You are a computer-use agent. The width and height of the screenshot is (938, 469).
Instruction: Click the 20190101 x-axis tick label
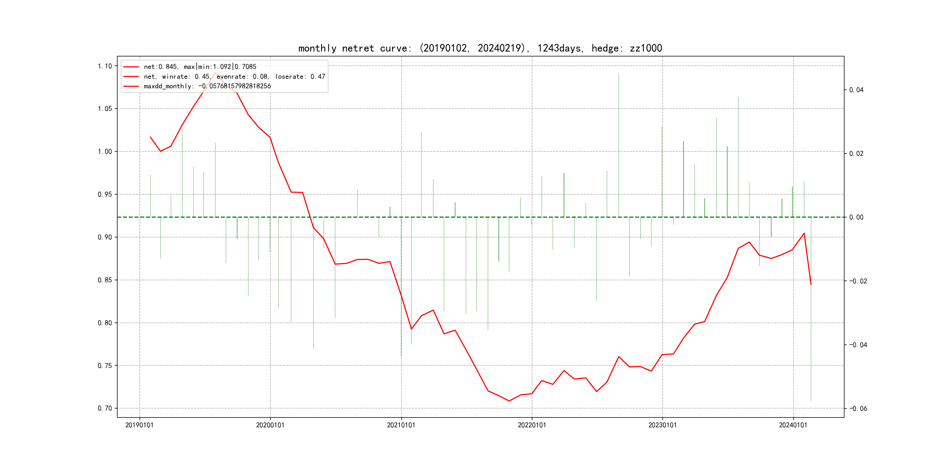click(140, 425)
